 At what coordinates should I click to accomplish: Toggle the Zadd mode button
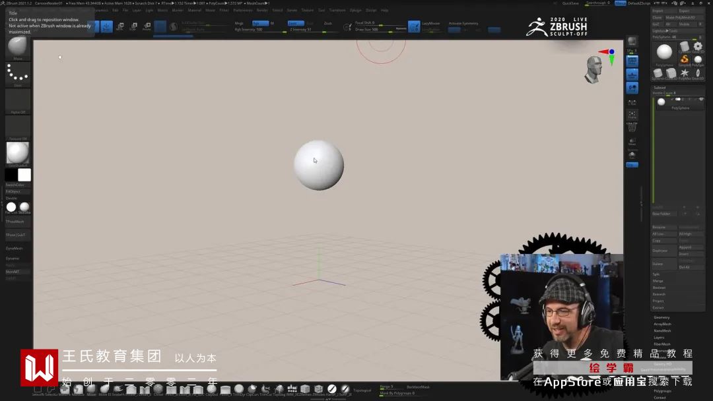[x=296, y=23]
